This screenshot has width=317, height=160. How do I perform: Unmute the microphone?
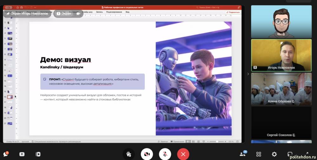(x=165, y=154)
